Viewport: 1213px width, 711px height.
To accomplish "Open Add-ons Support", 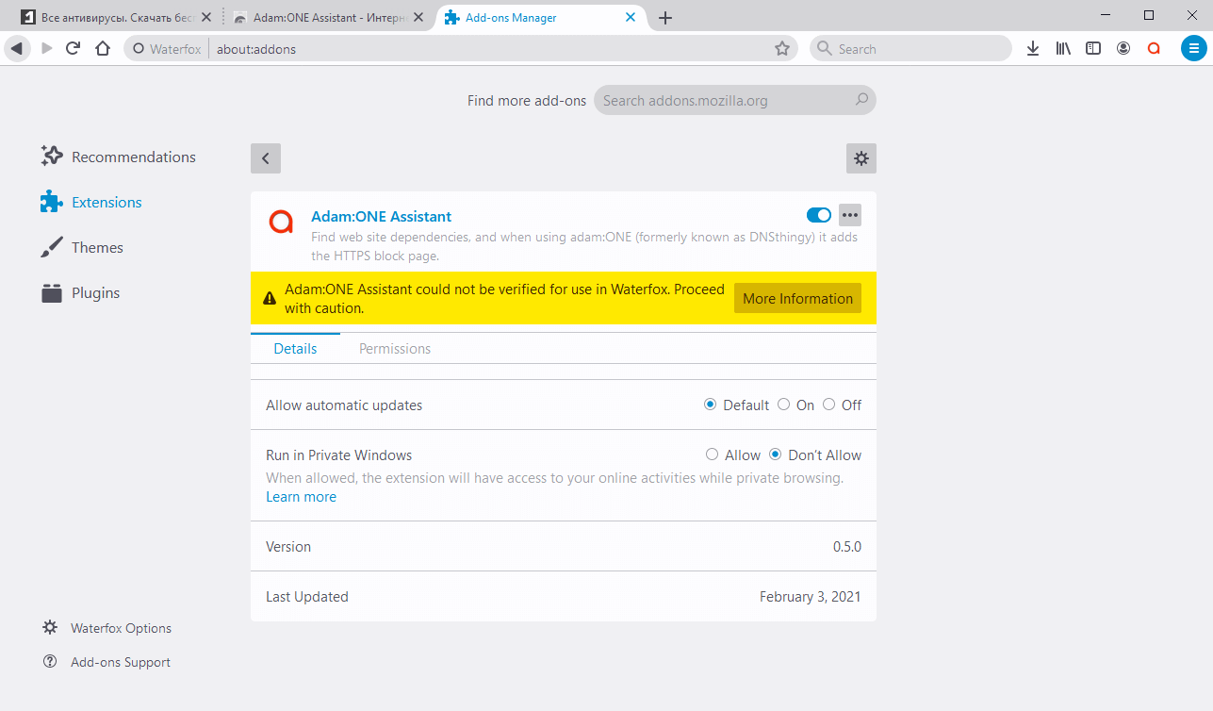I will 107,662.
